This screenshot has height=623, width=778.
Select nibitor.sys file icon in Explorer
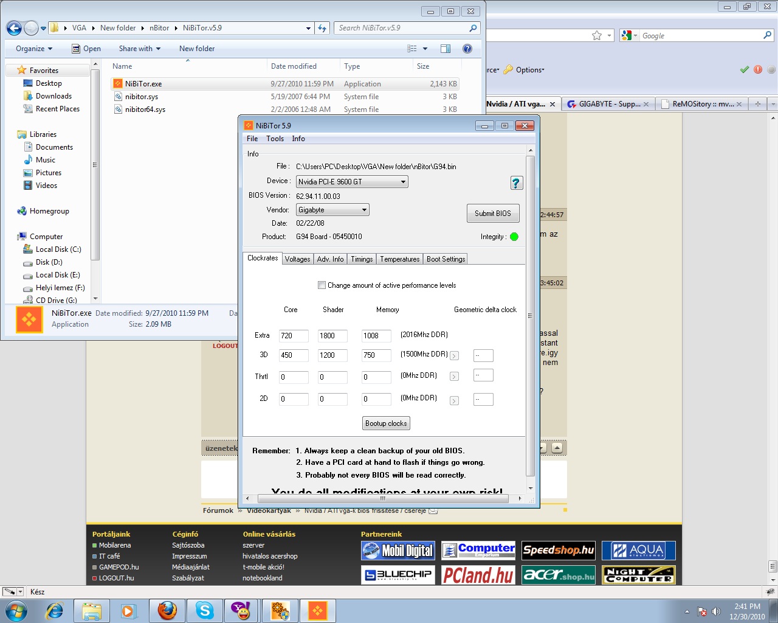click(118, 97)
